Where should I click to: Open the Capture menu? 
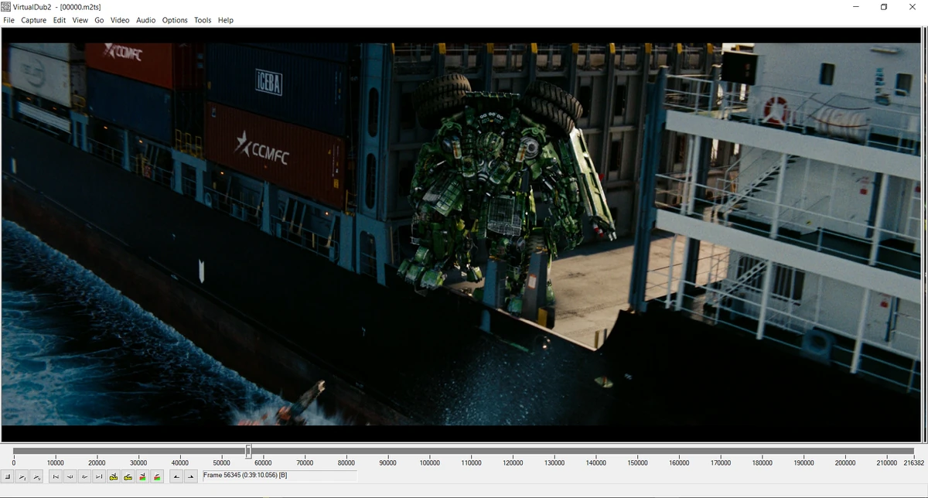point(34,20)
